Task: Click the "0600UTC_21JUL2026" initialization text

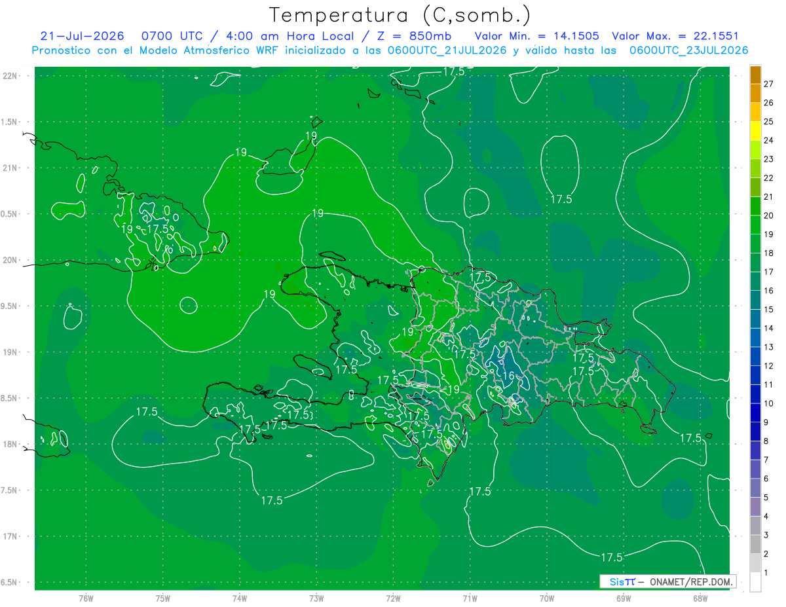Action: tap(447, 50)
